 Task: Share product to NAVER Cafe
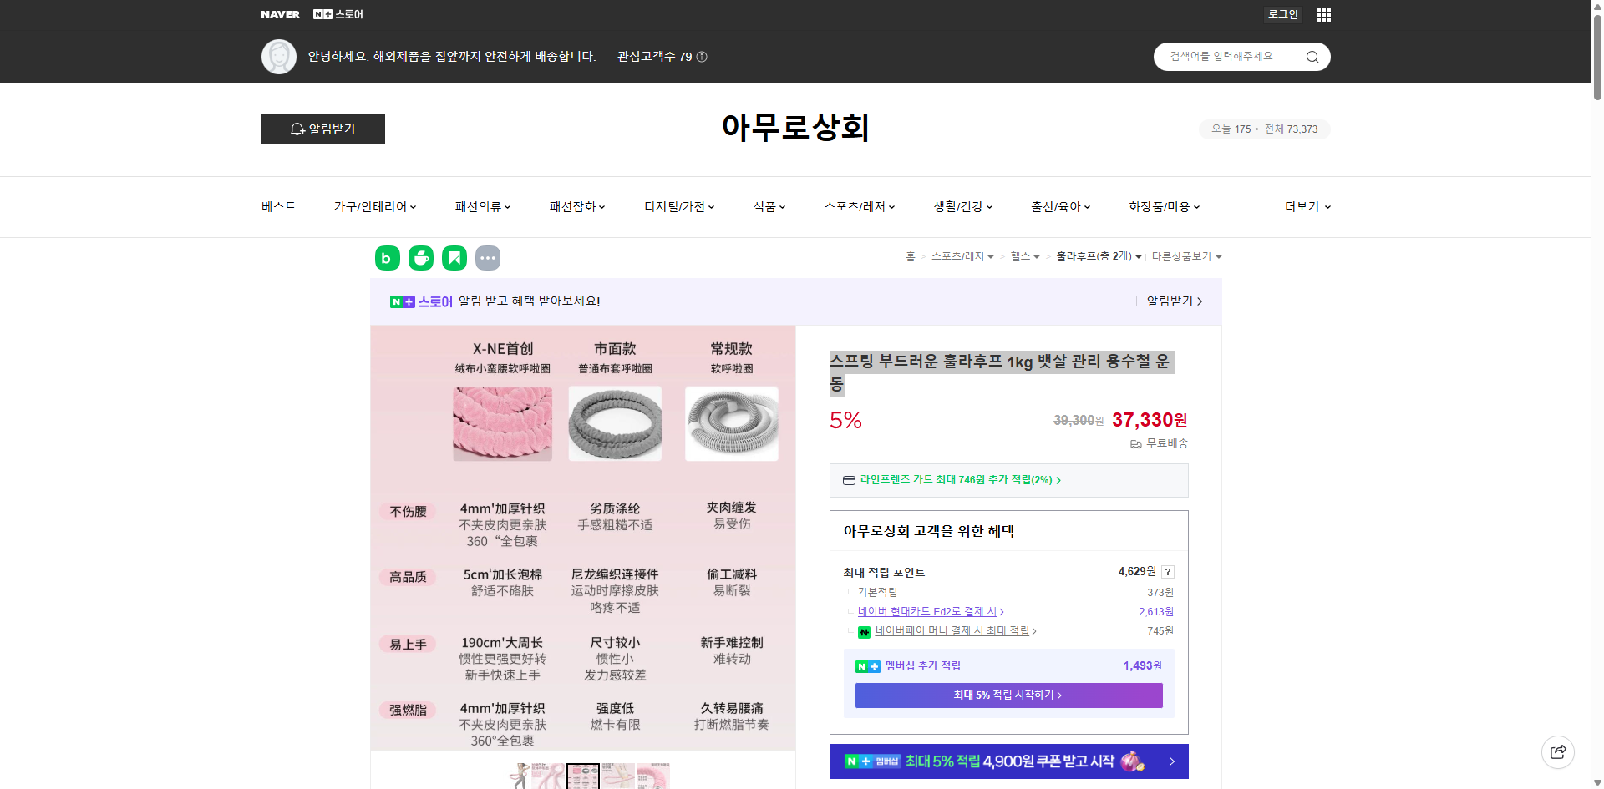(x=421, y=258)
